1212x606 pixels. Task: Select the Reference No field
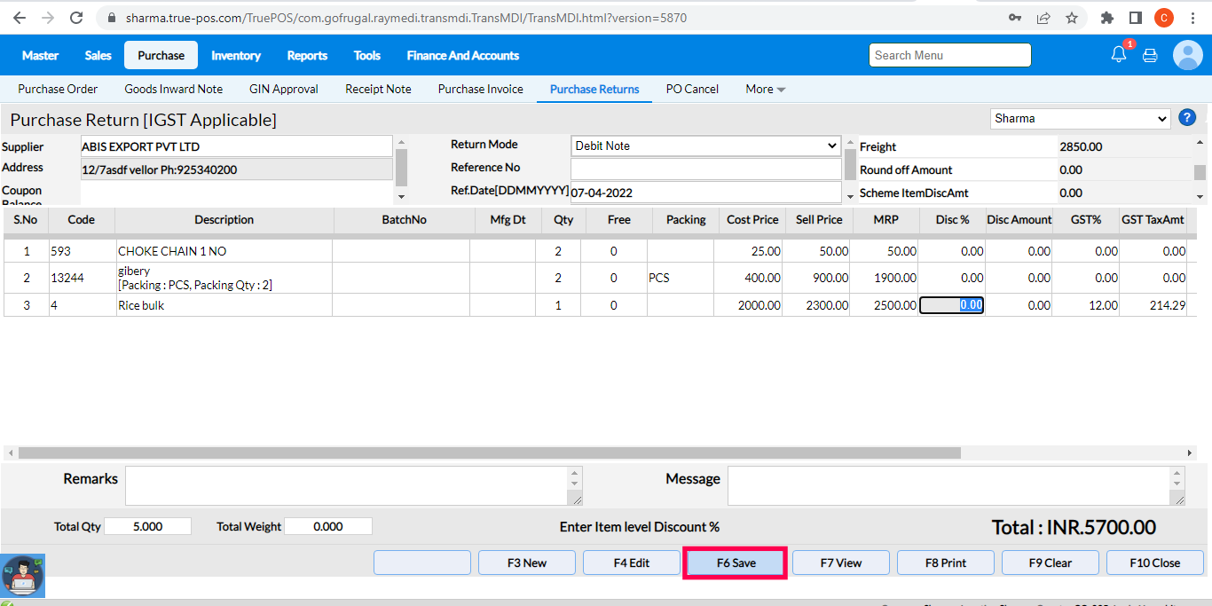705,169
